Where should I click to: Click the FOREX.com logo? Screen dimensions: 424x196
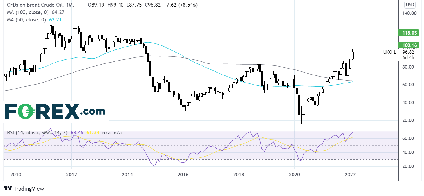coord(55,111)
